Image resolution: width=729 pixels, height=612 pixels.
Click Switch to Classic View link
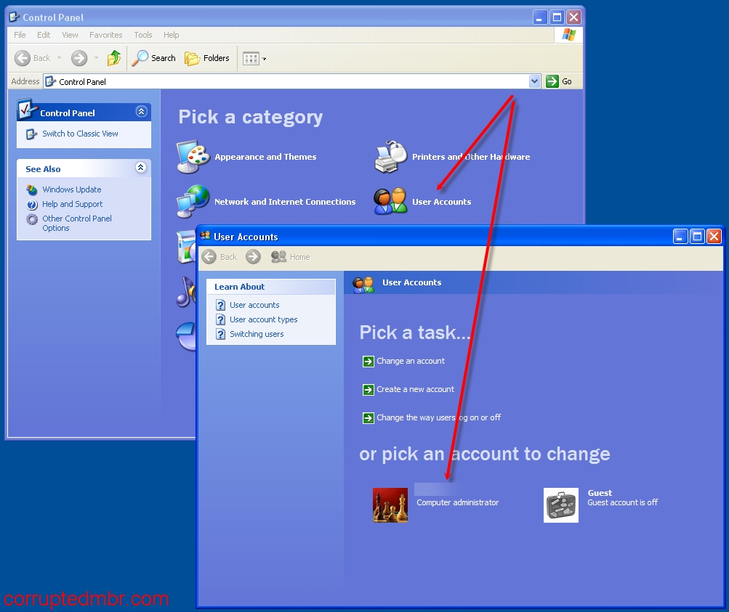point(80,134)
